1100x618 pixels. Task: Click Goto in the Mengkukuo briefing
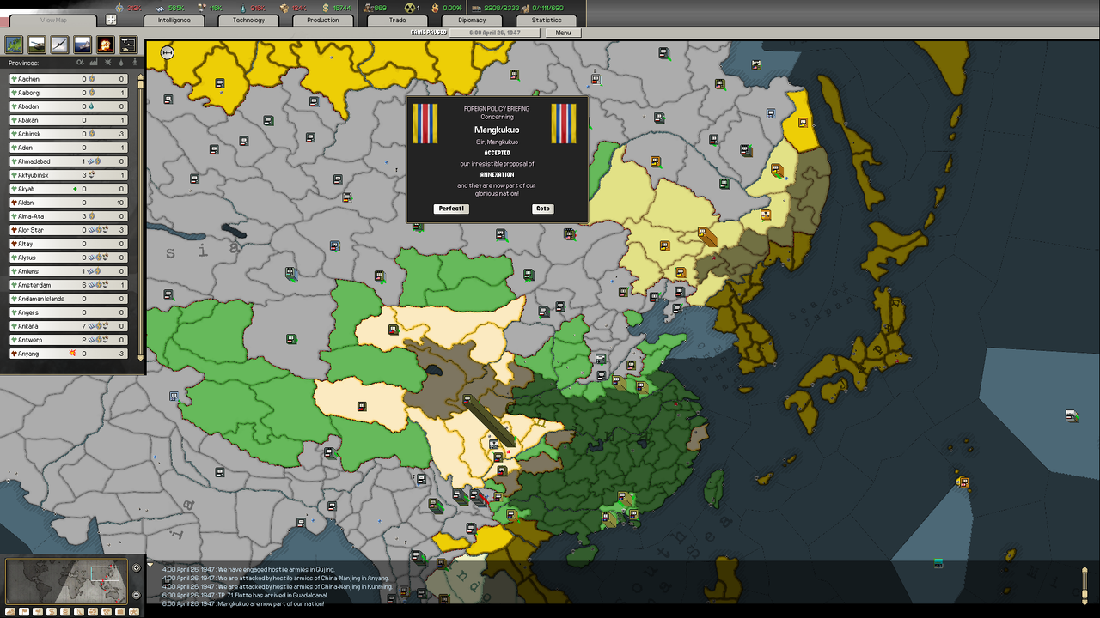(x=542, y=209)
